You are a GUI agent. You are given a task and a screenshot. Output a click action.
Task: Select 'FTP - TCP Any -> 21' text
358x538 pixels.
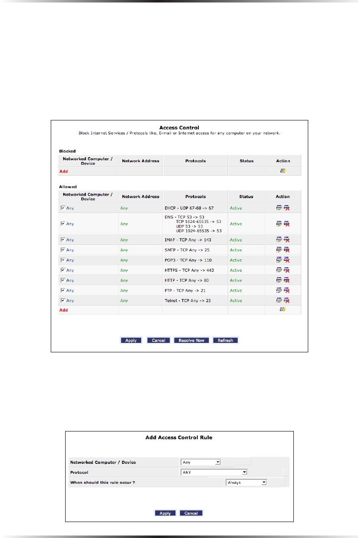(x=185, y=291)
